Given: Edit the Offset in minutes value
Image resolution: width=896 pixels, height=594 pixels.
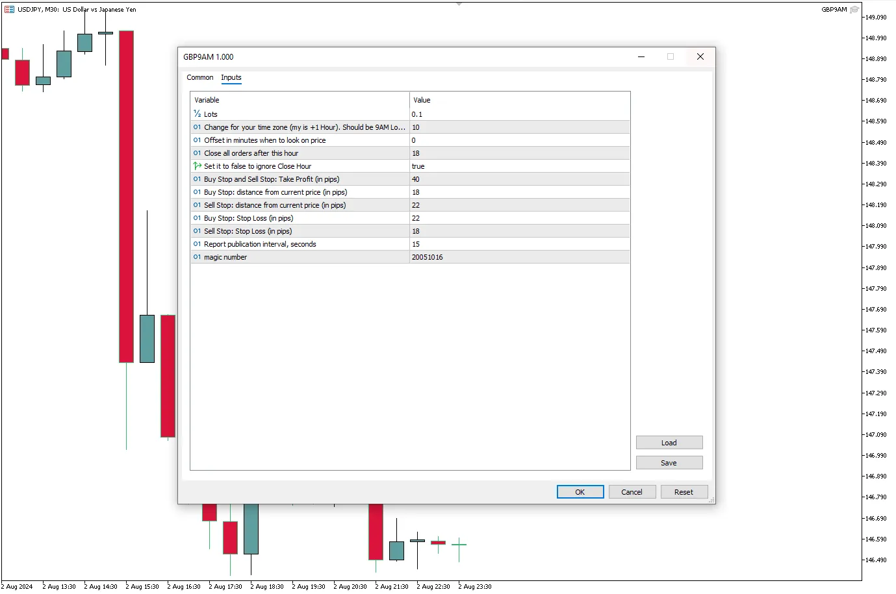Looking at the screenshot, I should (520, 140).
